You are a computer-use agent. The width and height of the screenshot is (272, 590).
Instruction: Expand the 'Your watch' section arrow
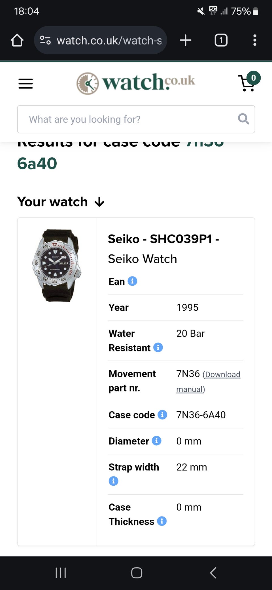click(99, 202)
